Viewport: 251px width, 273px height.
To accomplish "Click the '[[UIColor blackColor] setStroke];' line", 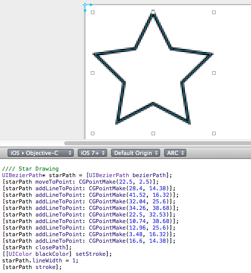I will tap(57, 254).
